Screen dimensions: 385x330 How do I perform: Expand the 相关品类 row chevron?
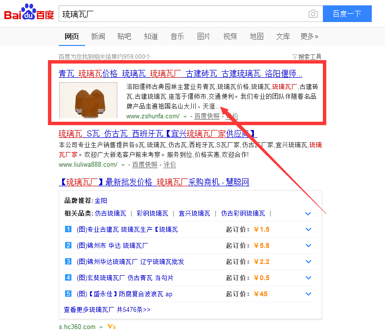coord(308,214)
